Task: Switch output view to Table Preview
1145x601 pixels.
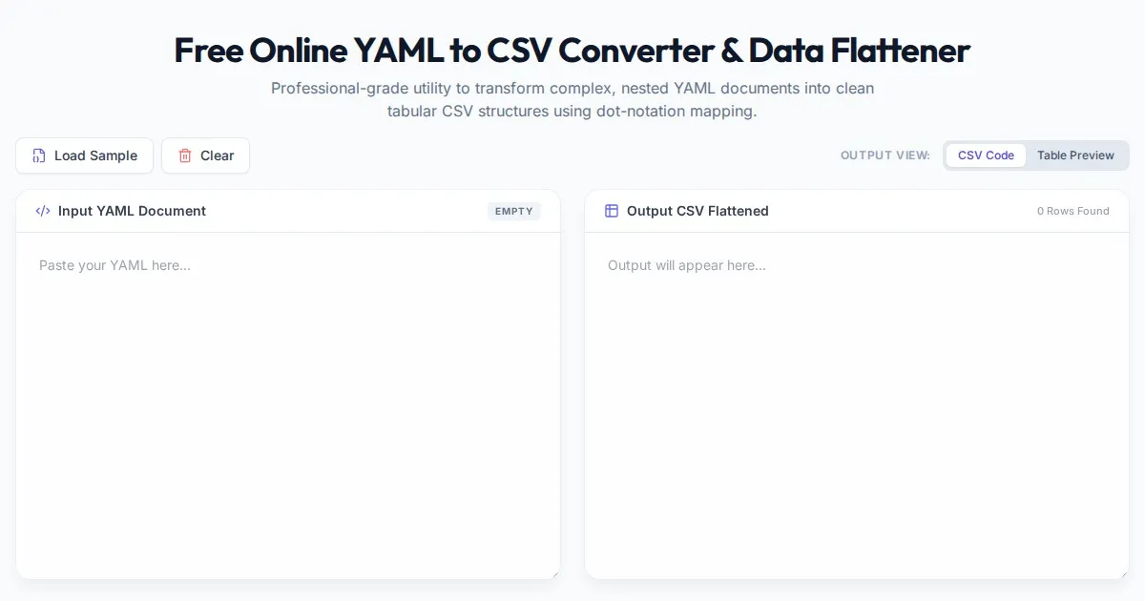Action: [1075, 155]
